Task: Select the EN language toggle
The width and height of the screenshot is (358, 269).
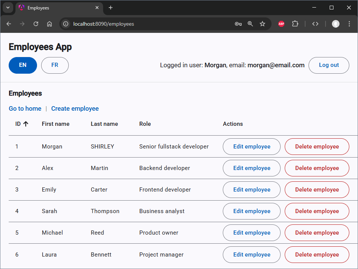Action: pyautogui.click(x=23, y=65)
